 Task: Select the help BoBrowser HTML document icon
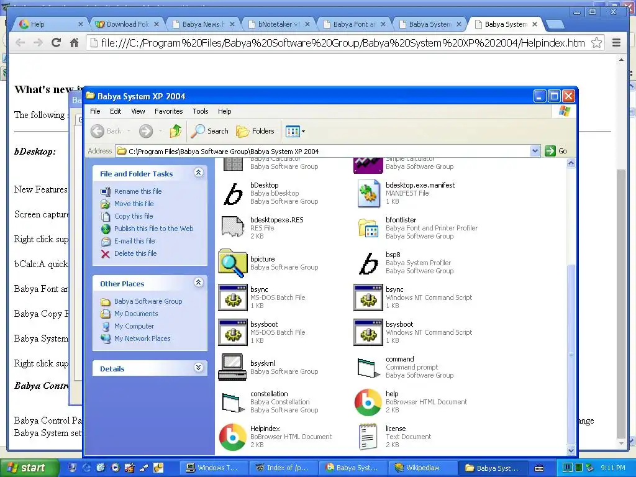coord(368,402)
